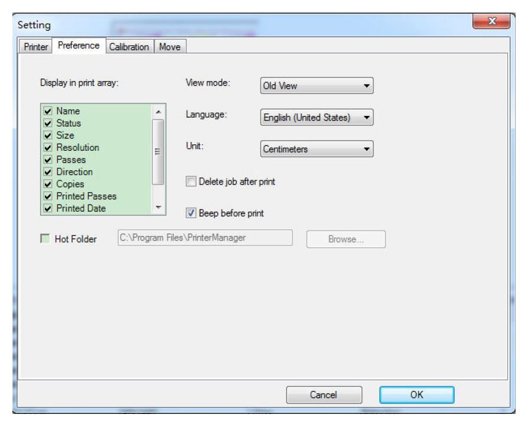The height and width of the screenshot is (424, 531).
Task: Uncheck the Printed Date checkbox
Action: (x=48, y=208)
